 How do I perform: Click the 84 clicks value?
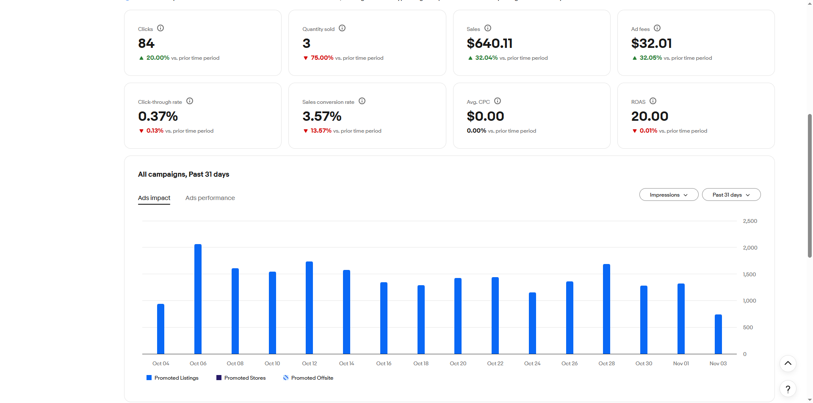pos(147,44)
